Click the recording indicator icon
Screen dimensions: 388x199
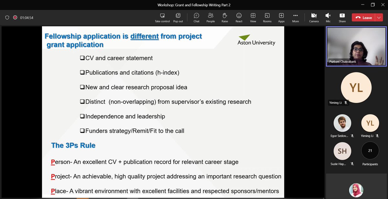tap(15, 18)
